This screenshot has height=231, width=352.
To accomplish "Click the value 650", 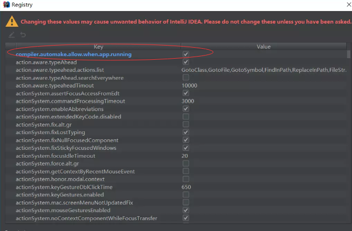I will point(186,187).
